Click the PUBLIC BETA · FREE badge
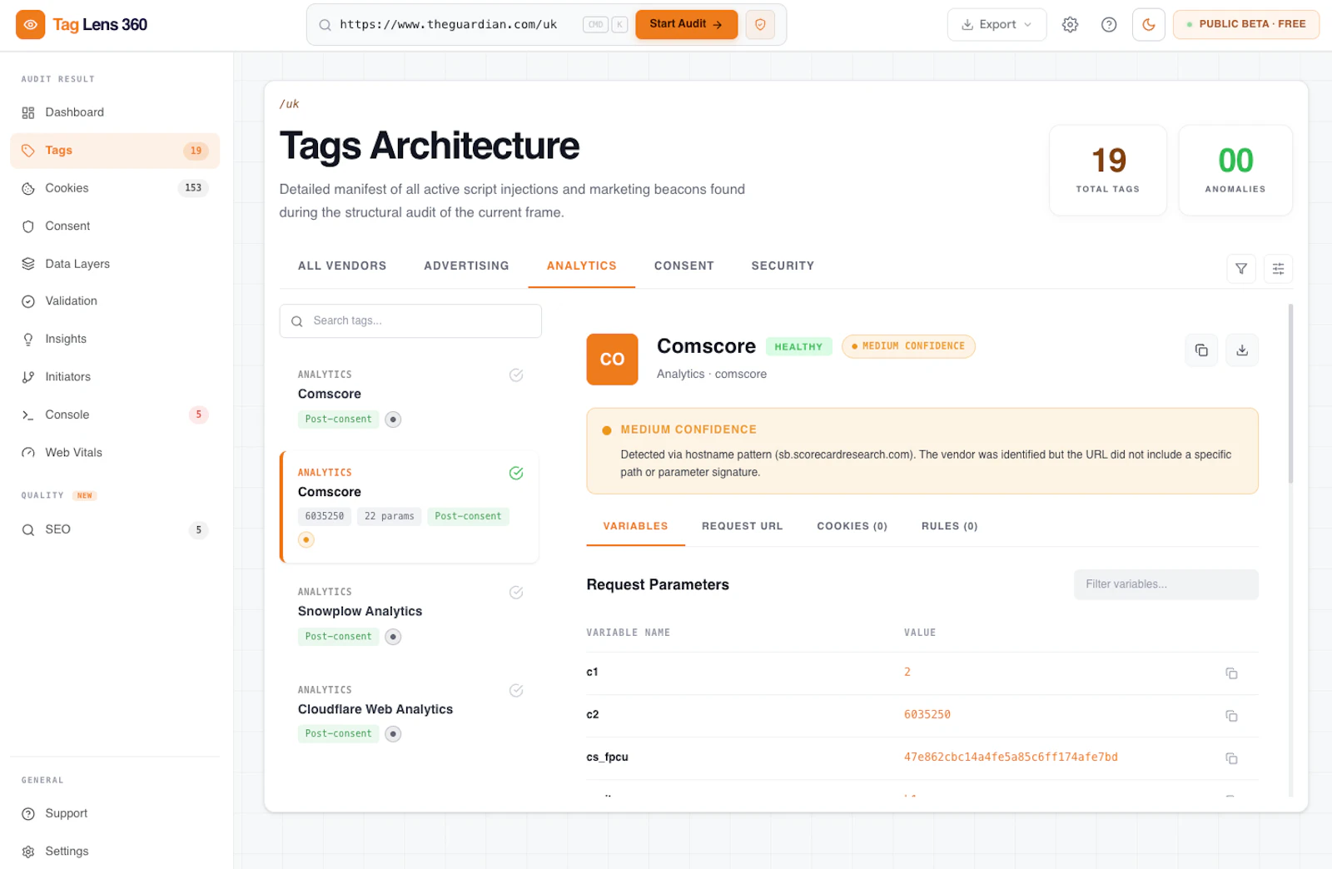Screen dimensions: 1332x869 (x=1246, y=24)
